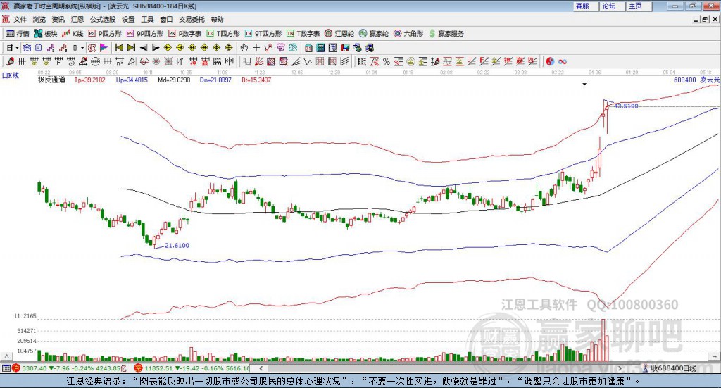721x388 pixels.
Task: Click the 21.6100 low price label
Action: (177, 246)
